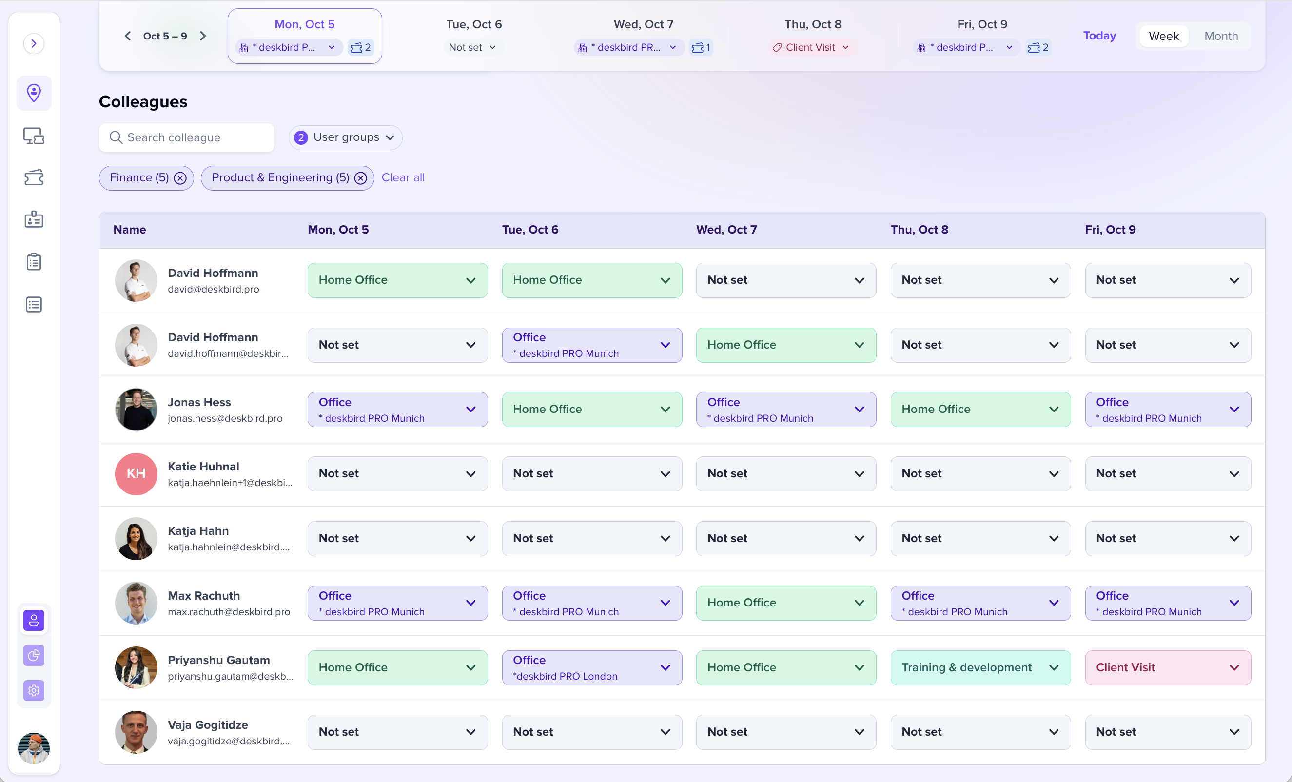
Task: Switch to Month view
Action: click(x=1221, y=36)
